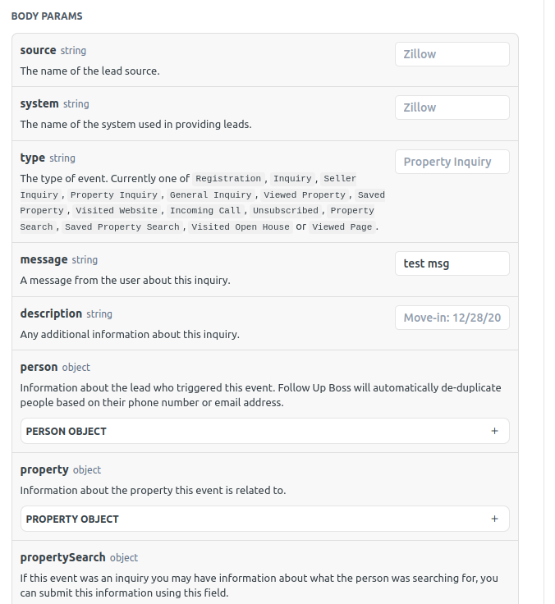Select the Saved Property Search code tag
555x604 pixels.
click(122, 227)
